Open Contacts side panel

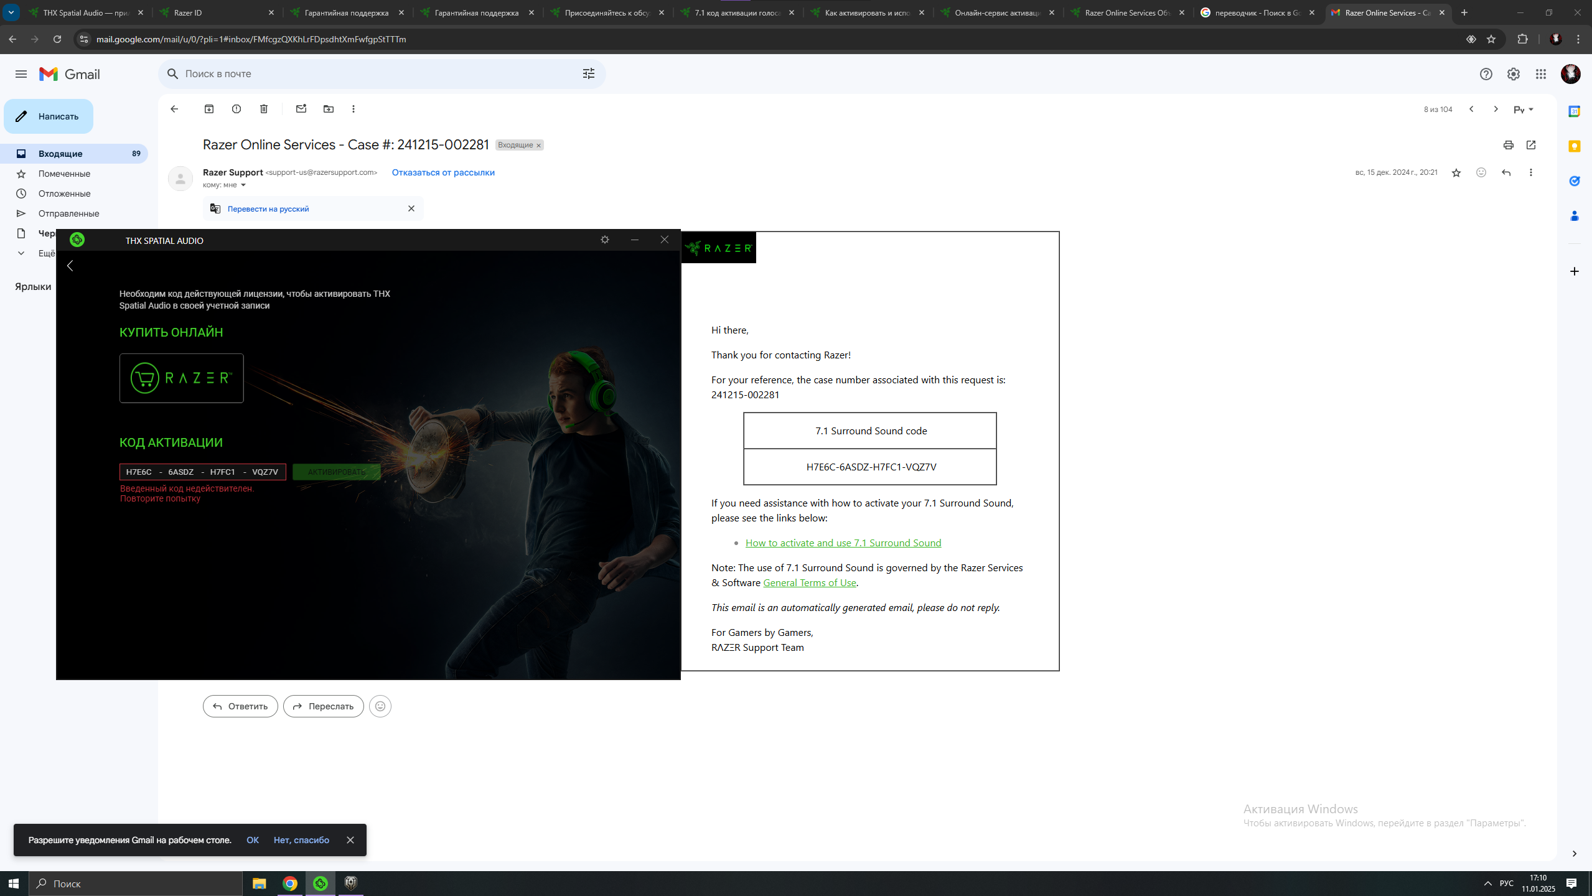[1575, 216]
